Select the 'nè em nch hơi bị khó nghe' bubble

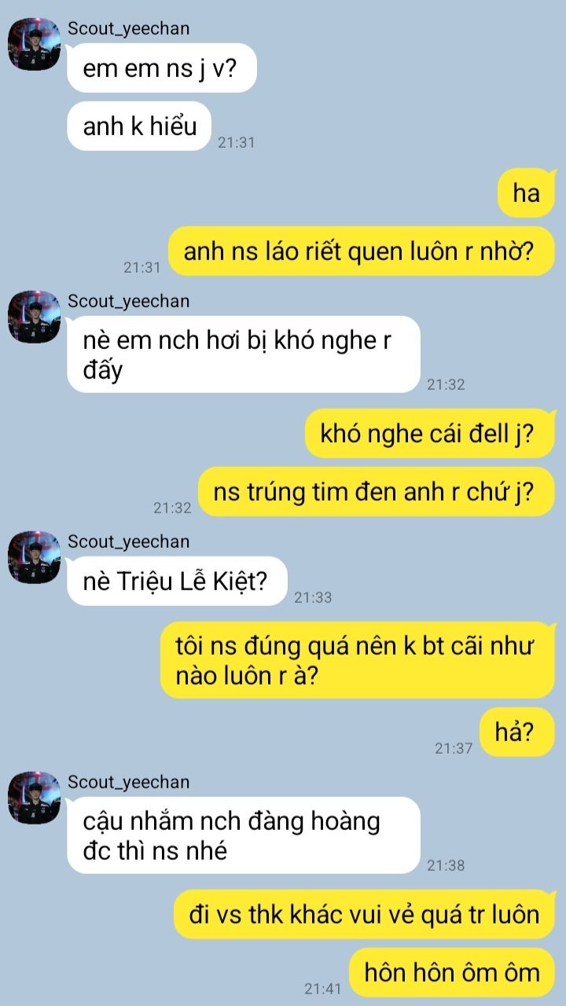pos(244,354)
